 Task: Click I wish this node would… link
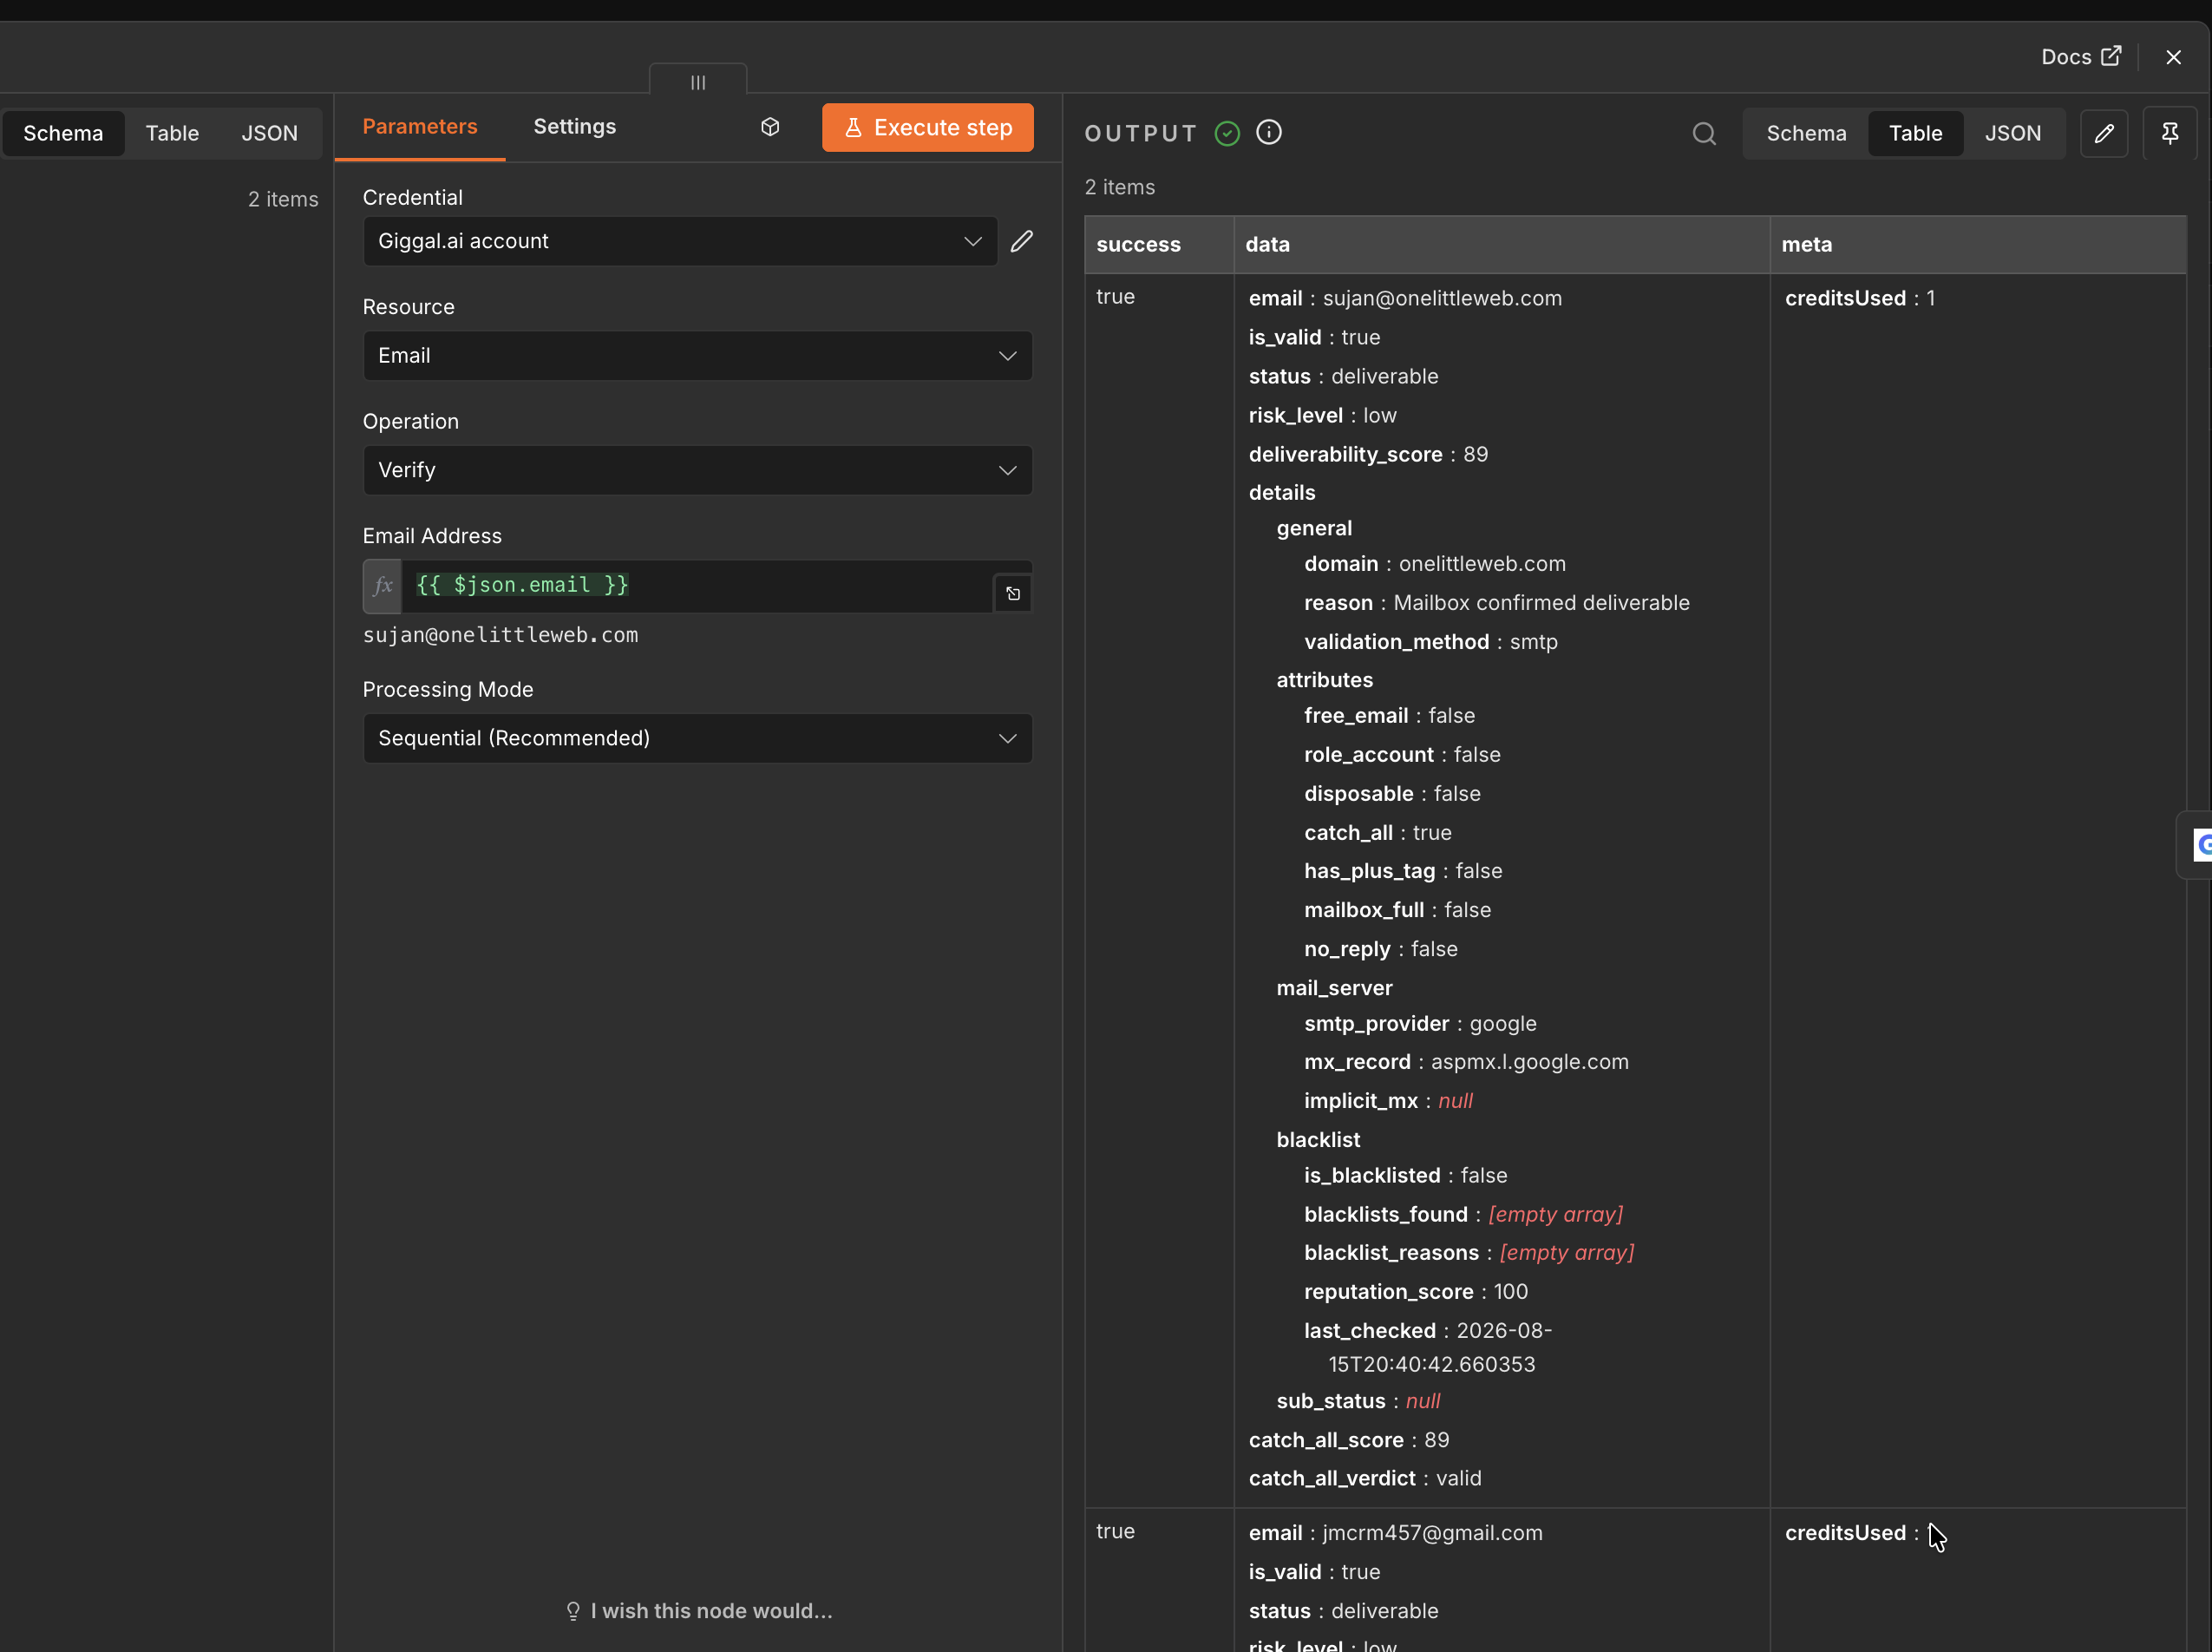click(697, 1610)
